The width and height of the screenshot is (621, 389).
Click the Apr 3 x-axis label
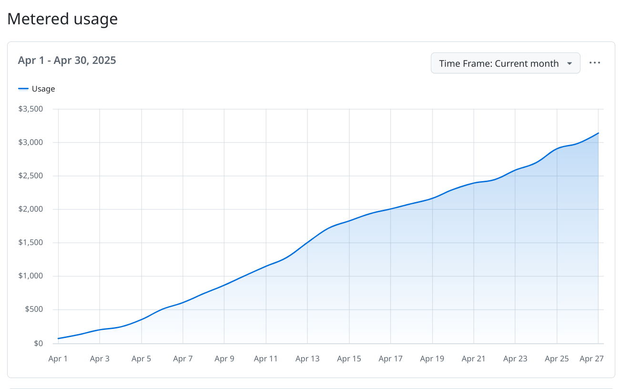(100, 358)
